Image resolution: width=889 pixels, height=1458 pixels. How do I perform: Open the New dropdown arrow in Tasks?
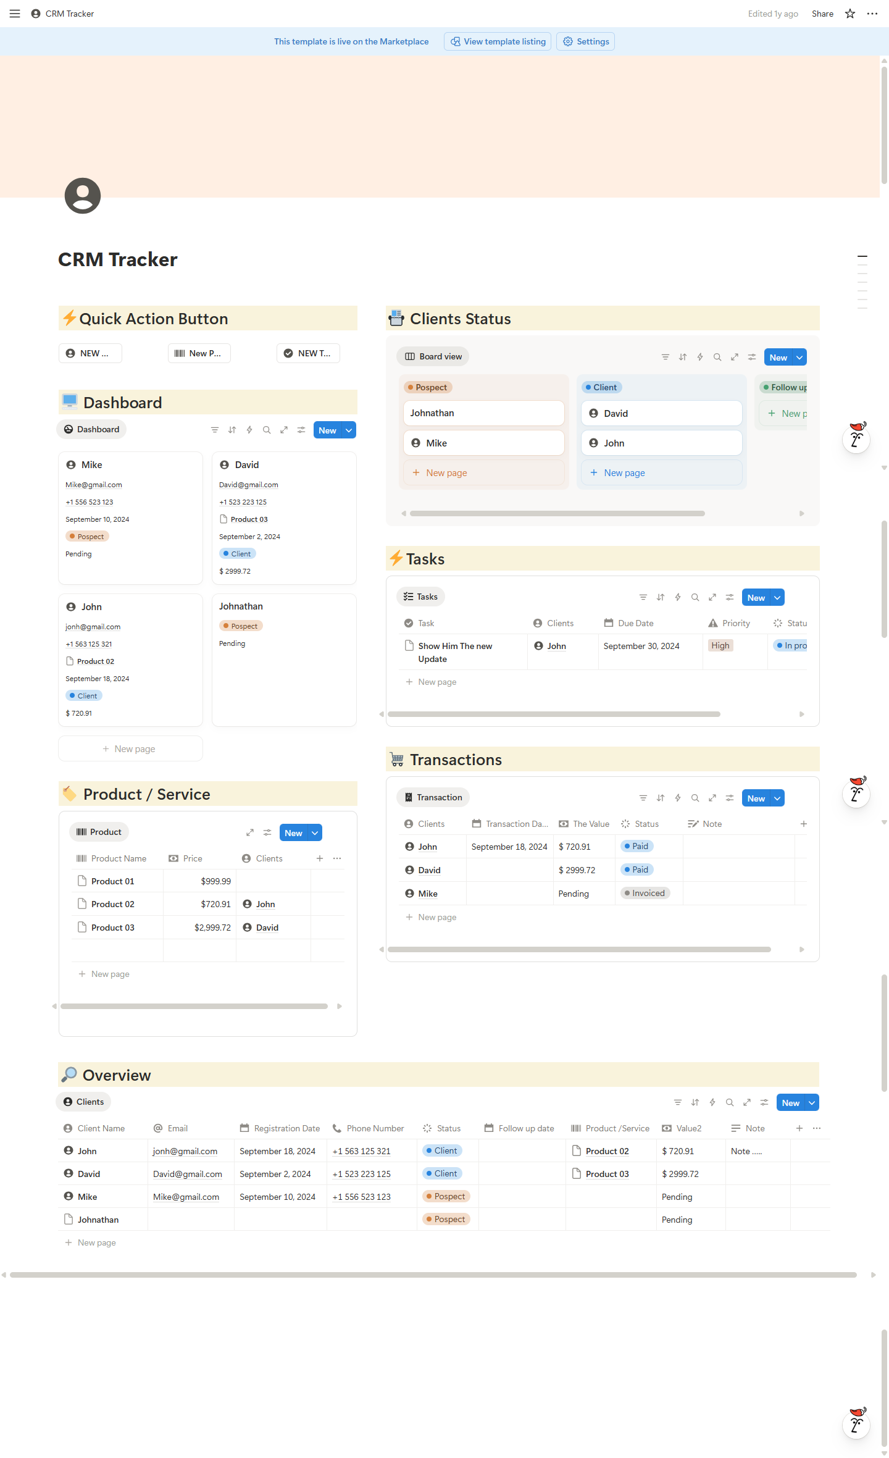[777, 597]
